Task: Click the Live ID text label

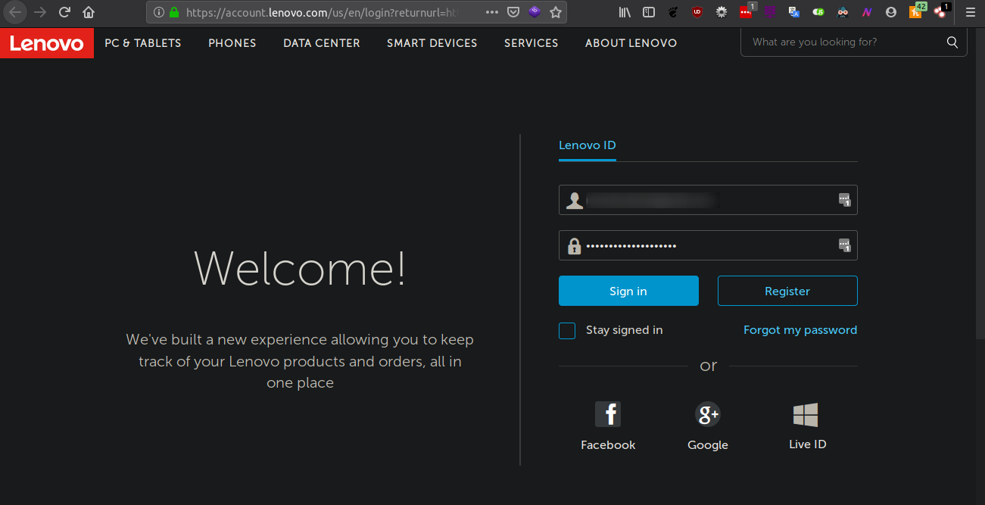Action: (x=808, y=444)
